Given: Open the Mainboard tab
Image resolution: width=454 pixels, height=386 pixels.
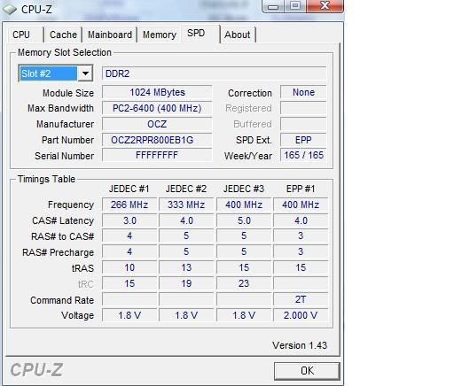Looking at the screenshot, I should [x=110, y=35].
